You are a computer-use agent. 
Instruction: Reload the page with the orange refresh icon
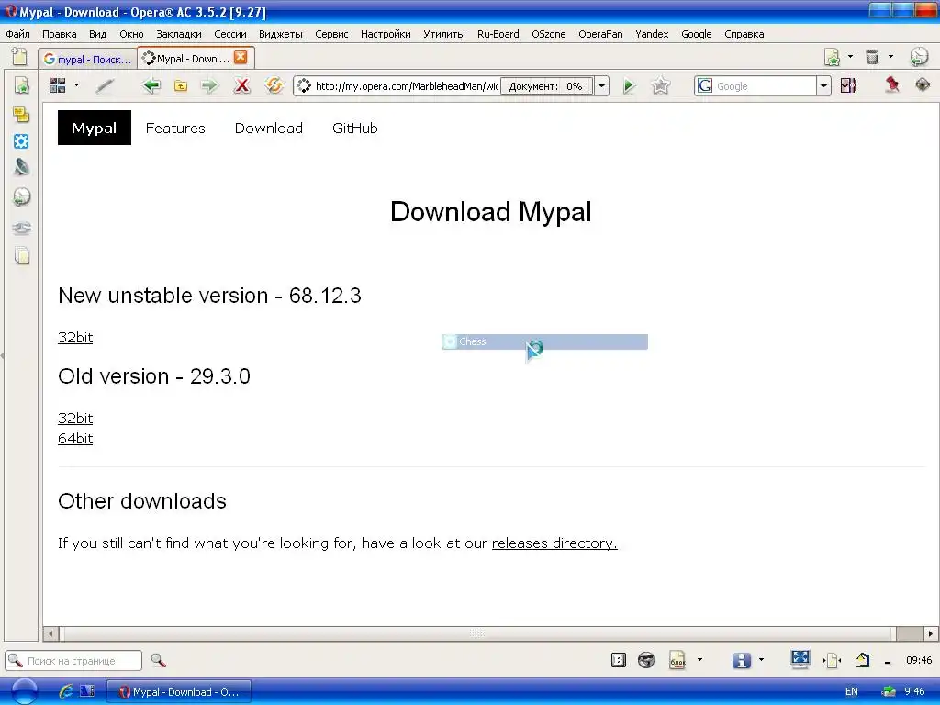[x=274, y=85]
